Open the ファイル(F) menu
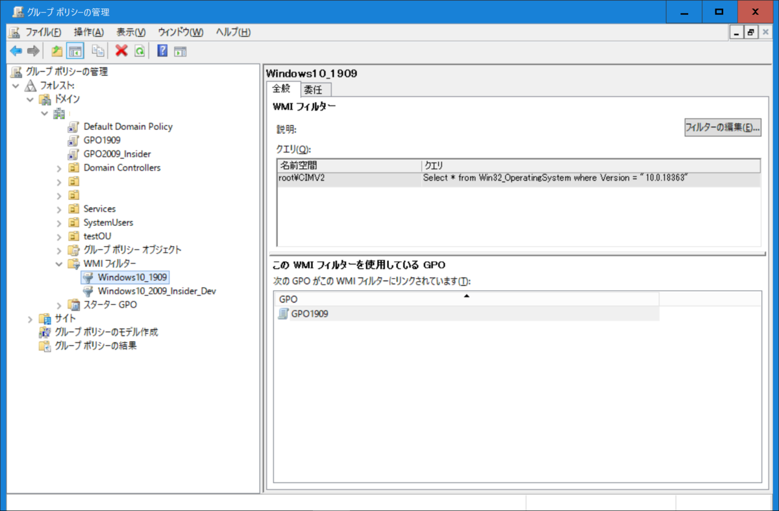The height and width of the screenshot is (511, 779). [x=43, y=32]
